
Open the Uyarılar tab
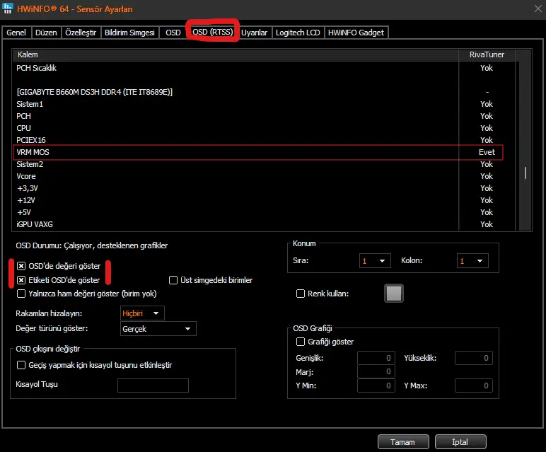254,33
